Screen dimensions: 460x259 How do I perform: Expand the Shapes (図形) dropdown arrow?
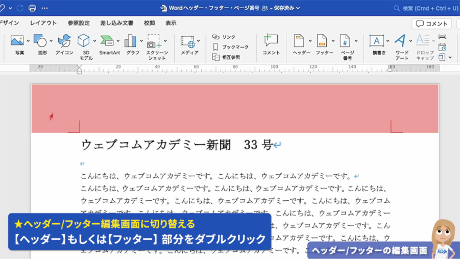click(x=51, y=41)
